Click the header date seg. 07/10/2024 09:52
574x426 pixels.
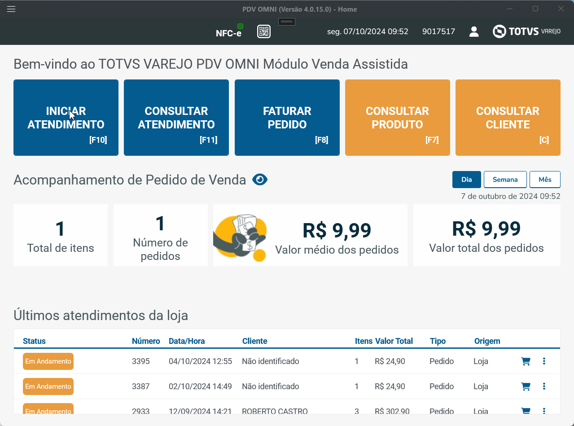point(368,31)
